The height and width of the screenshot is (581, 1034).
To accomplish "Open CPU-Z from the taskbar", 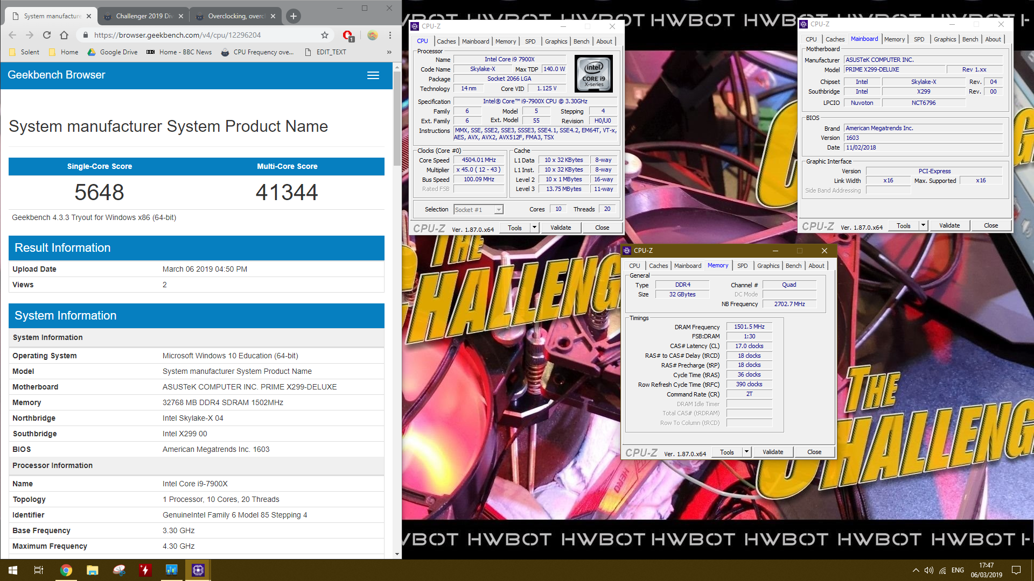I will tap(198, 570).
